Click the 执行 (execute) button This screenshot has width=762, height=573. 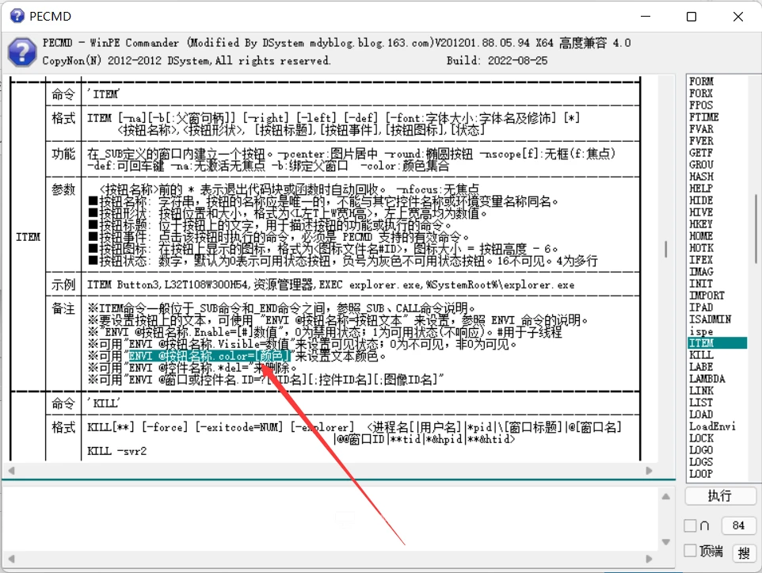coord(720,496)
